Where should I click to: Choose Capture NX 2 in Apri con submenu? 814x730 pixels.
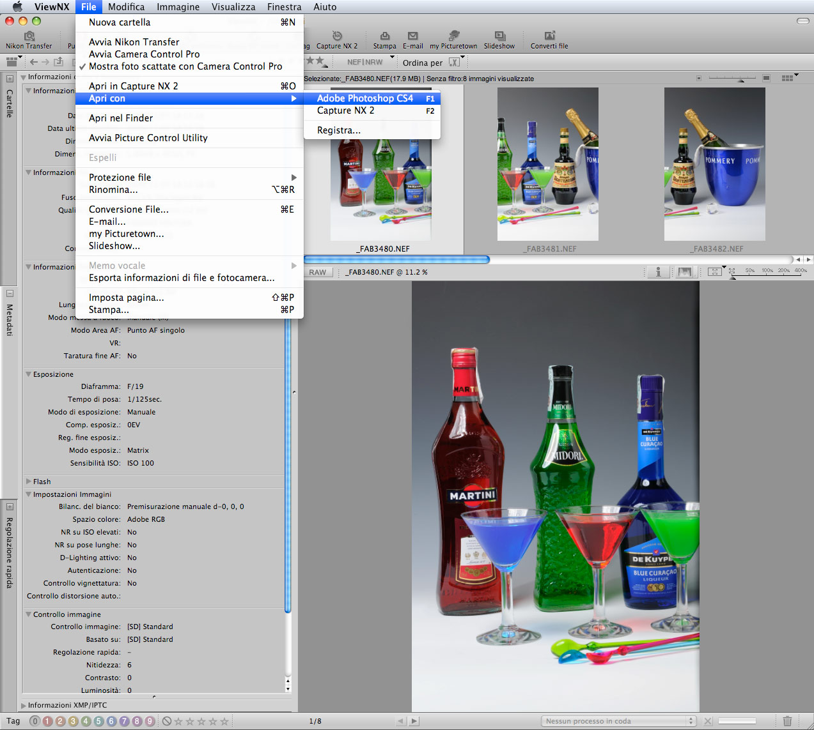tap(372, 110)
